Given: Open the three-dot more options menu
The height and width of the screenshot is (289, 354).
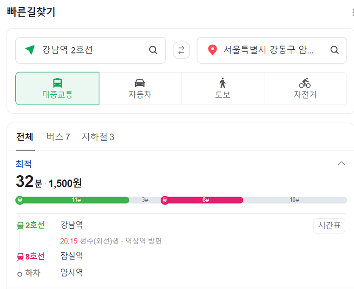Looking at the screenshot, I should point(353,12).
